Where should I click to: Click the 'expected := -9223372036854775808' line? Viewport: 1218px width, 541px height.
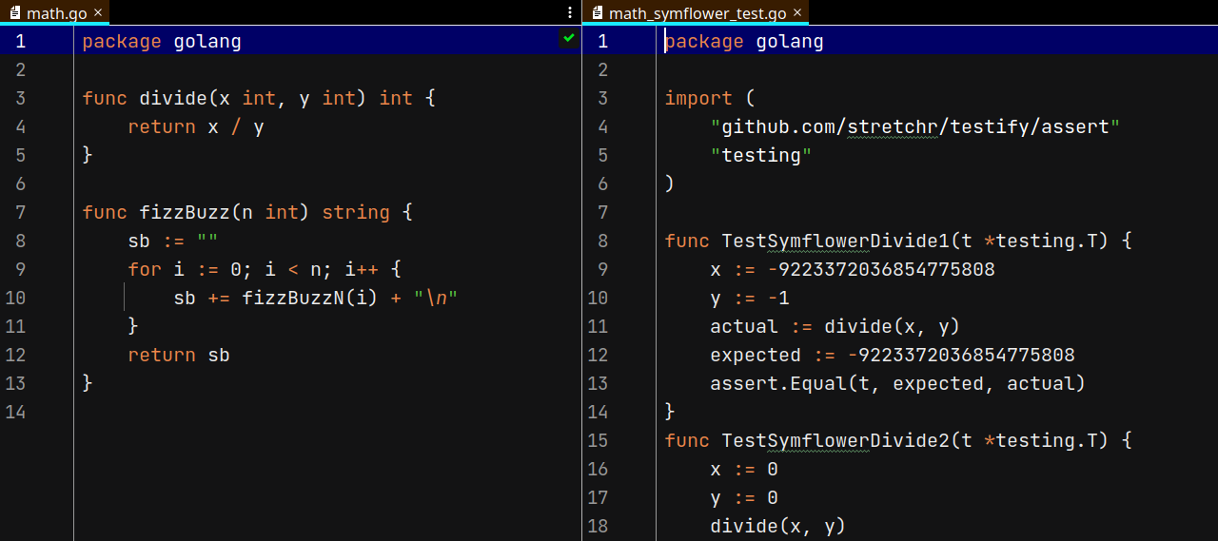pos(893,355)
